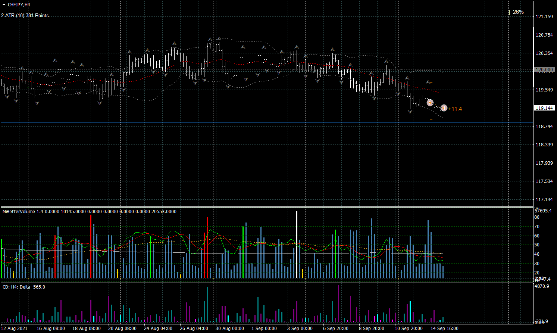Select the orange +11.4 profit label
Viewport: 557px width, 333px height.
(455, 109)
